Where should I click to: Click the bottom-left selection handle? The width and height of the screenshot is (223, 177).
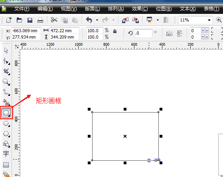click(x=89, y=163)
